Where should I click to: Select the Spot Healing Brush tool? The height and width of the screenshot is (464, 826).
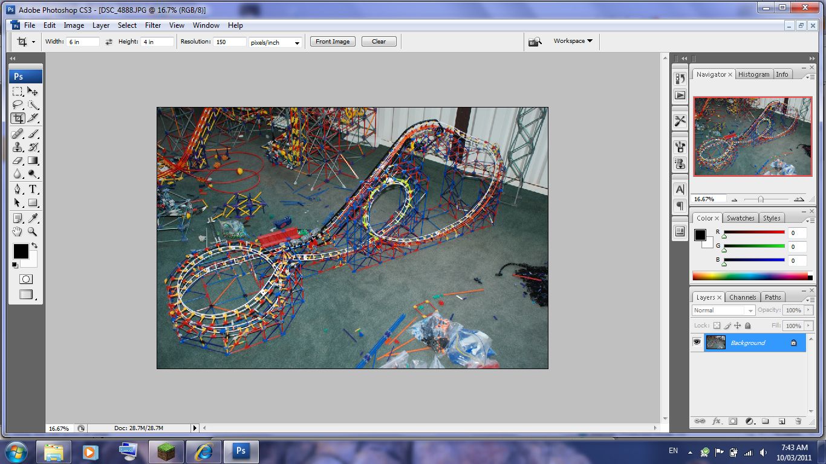click(18, 134)
